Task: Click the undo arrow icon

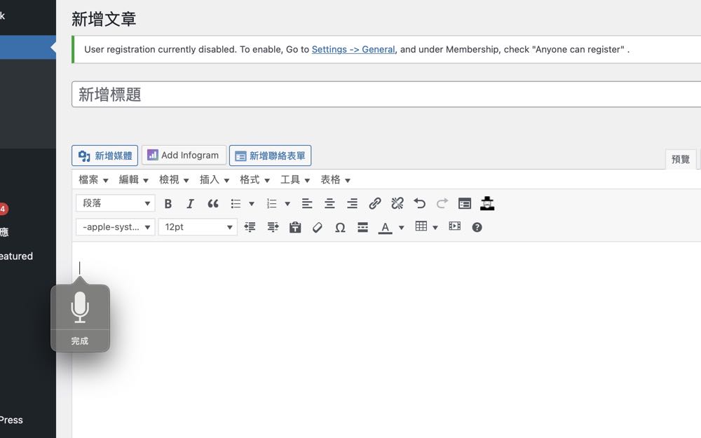Action: 420,204
